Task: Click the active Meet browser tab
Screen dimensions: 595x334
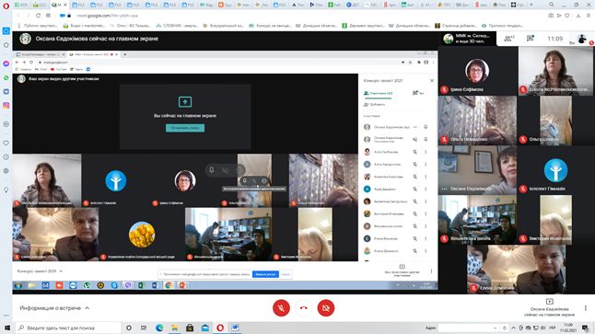Action: coord(59,5)
